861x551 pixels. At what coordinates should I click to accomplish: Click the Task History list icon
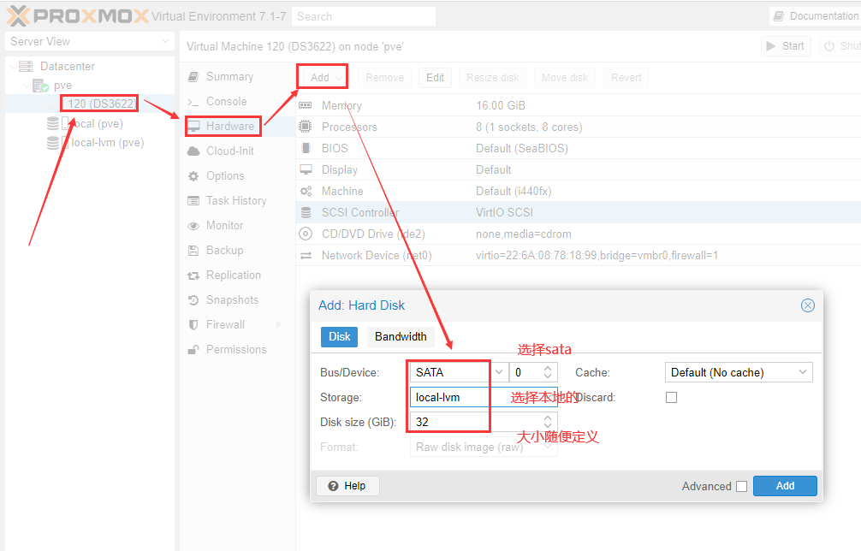[x=193, y=201]
